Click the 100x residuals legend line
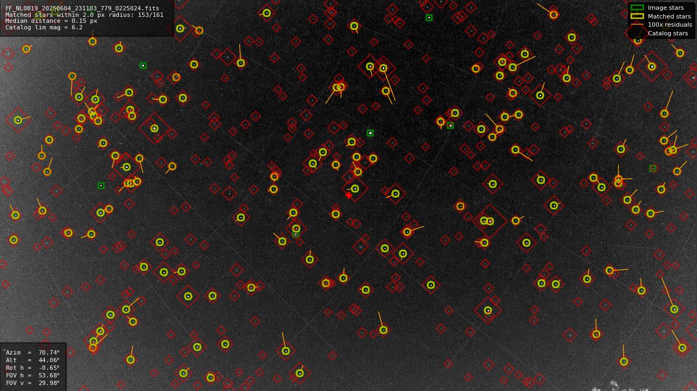697x391 pixels. pyautogui.click(x=637, y=24)
